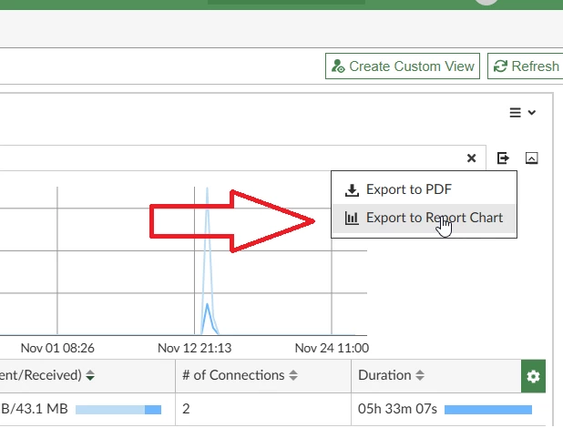
Task: Select Export to PDF
Action: pyautogui.click(x=424, y=189)
